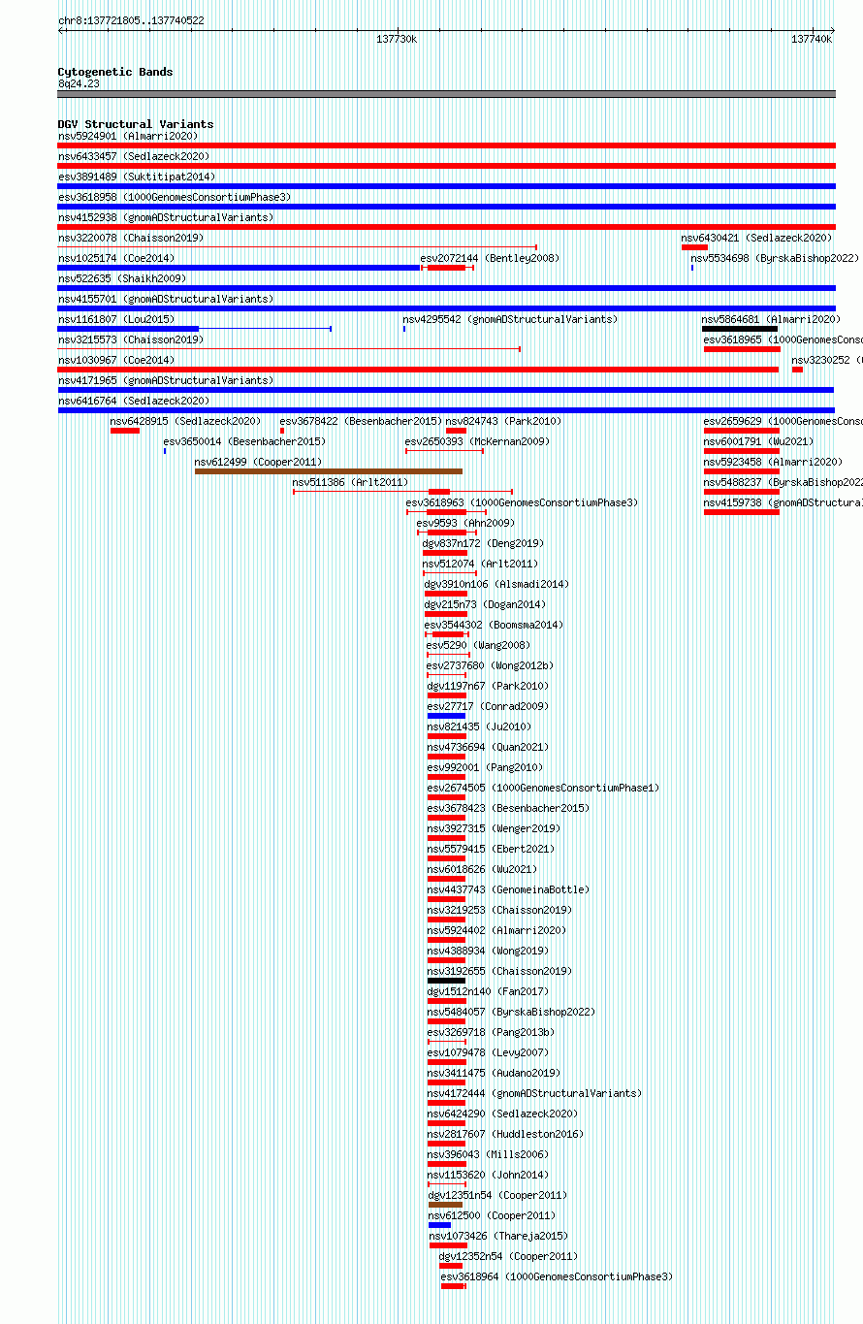Open nsv5579415 (Ebert2021) variant label
The image size is (863, 1324).
point(491,849)
